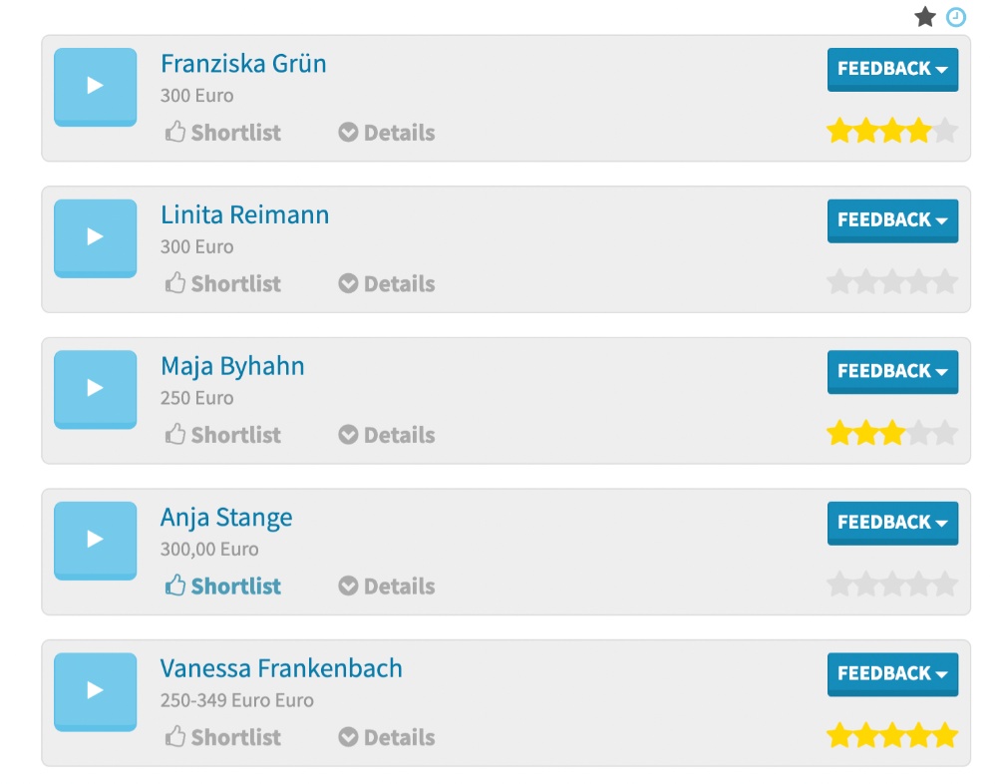This screenshot has width=997, height=784.
Task: Click Maja Byhahn's video thumbnail
Action: 95,388
